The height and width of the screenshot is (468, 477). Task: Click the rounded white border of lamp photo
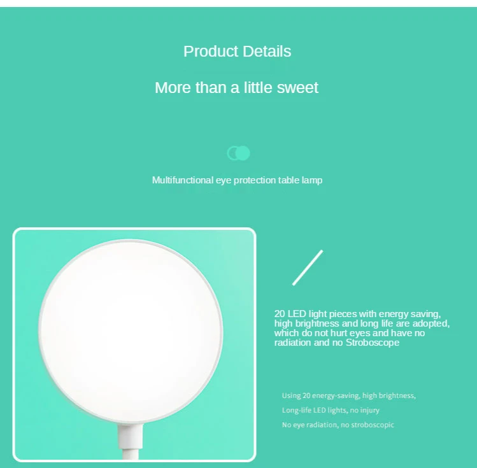tap(134, 229)
